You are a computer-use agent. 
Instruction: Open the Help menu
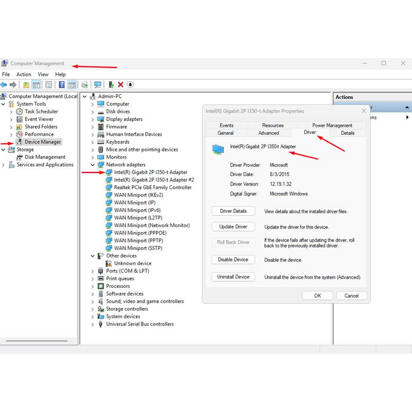coord(60,74)
